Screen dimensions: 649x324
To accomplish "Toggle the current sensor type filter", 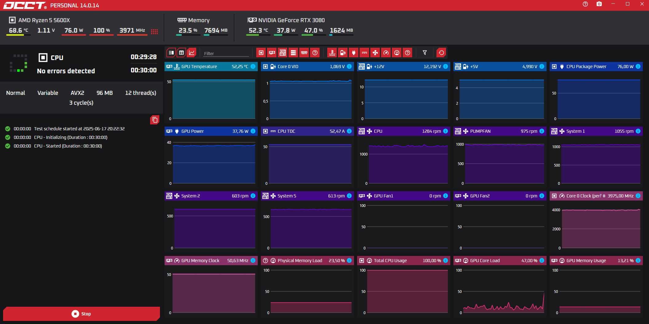I will 364,53.
